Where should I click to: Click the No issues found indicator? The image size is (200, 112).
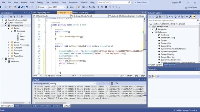click(53, 76)
